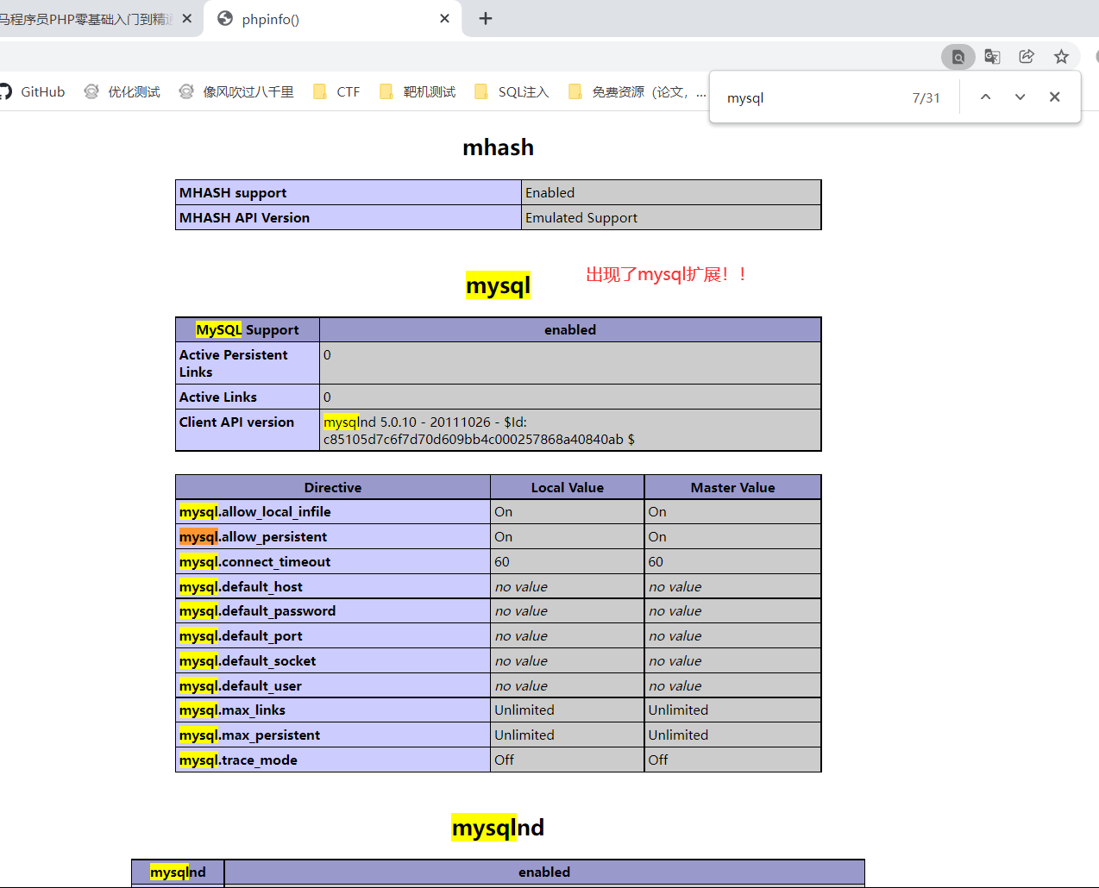Go to next find match
1099x888 pixels.
point(1020,97)
